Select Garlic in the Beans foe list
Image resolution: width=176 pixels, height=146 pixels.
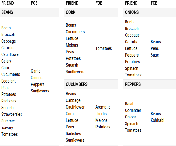(x=36, y=71)
